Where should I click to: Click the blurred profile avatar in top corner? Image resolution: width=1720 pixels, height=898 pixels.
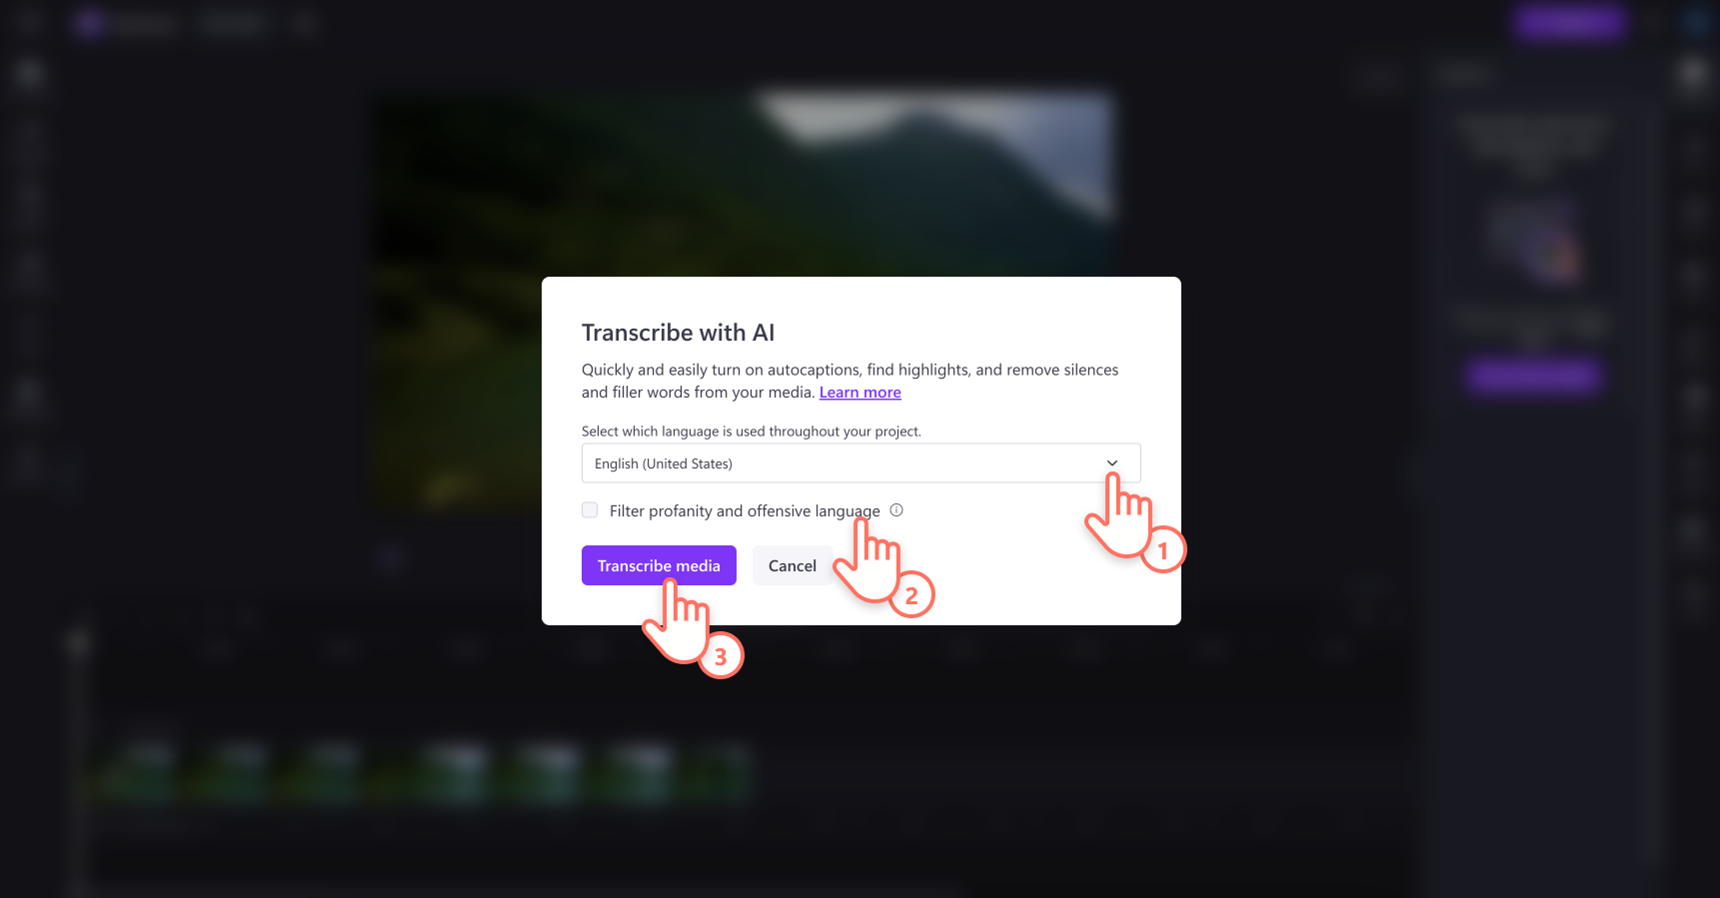1696,22
